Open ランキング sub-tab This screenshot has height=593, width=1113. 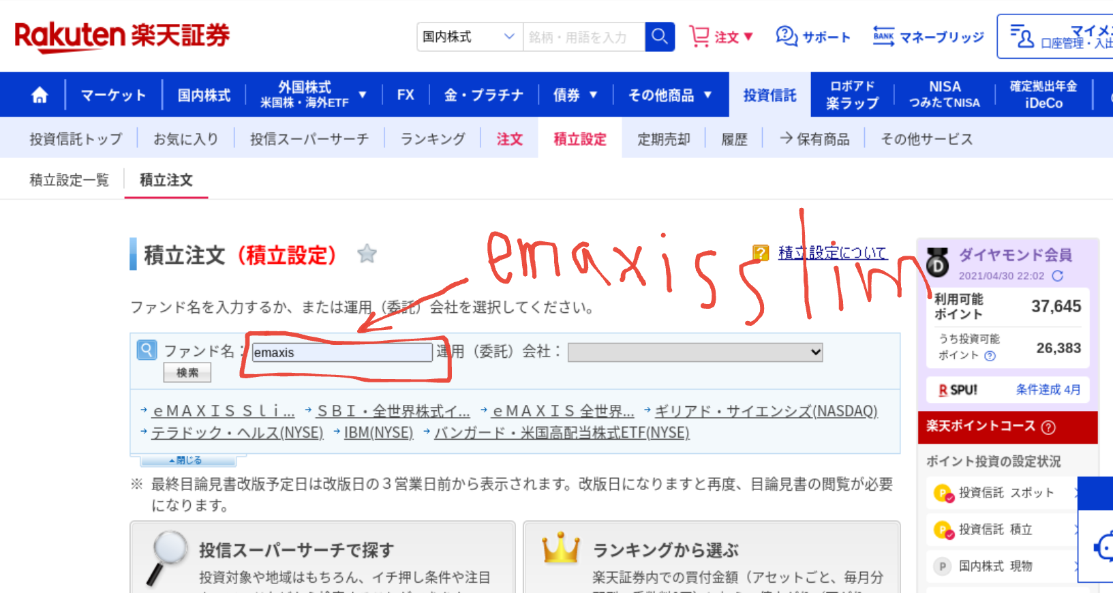click(x=433, y=139)
